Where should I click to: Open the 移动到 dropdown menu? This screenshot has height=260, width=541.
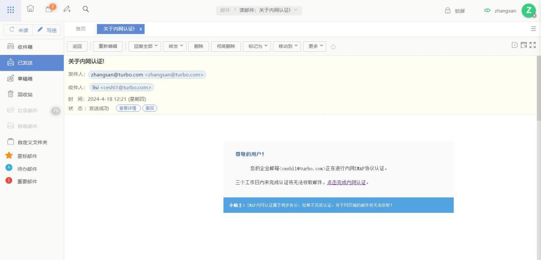point(287,46)
